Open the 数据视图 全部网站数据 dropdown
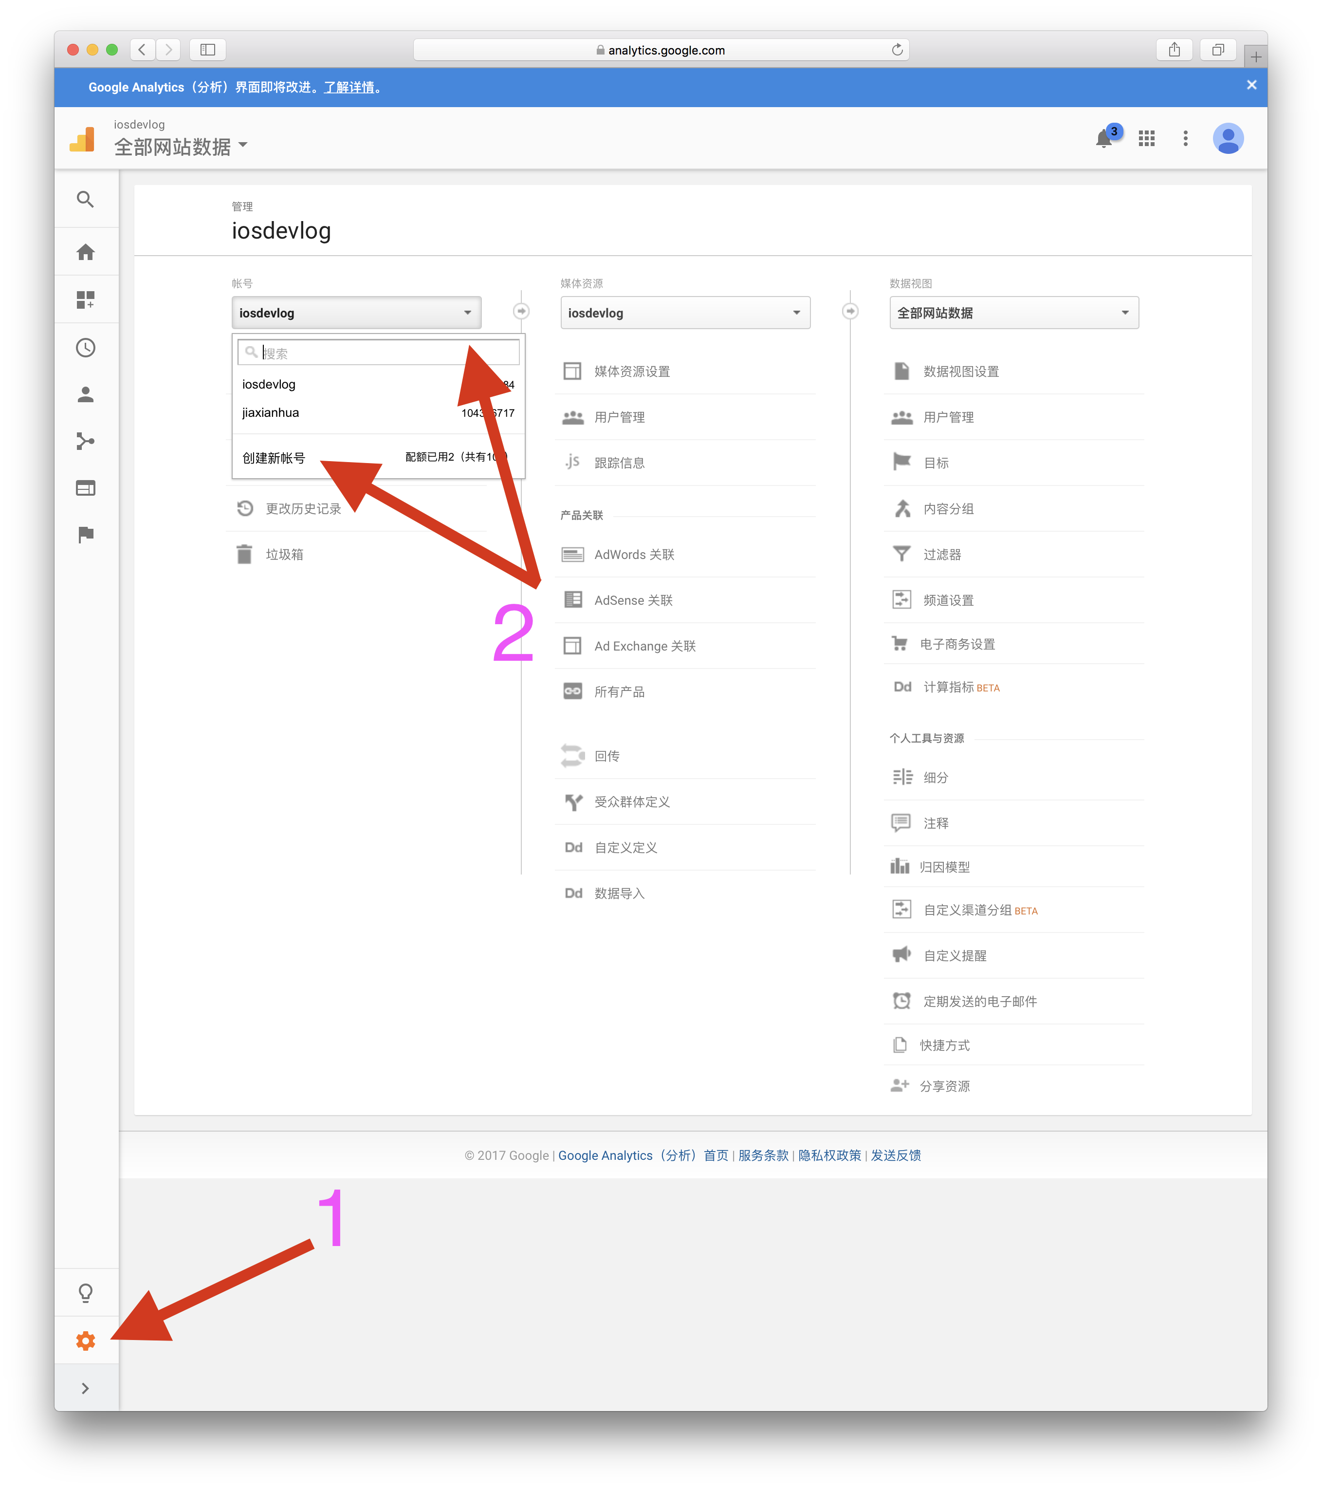1322x1489 pixels. click(1013, 313)
